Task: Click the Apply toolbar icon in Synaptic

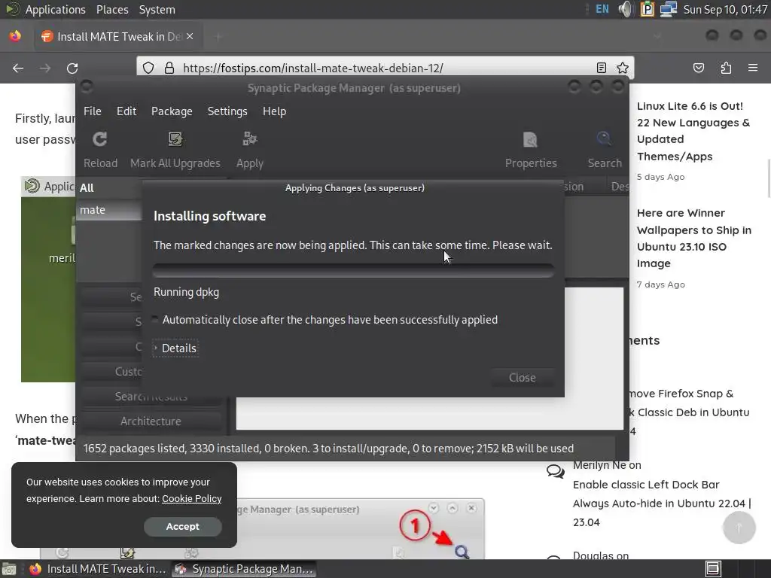Action: (x=250, y=139)
